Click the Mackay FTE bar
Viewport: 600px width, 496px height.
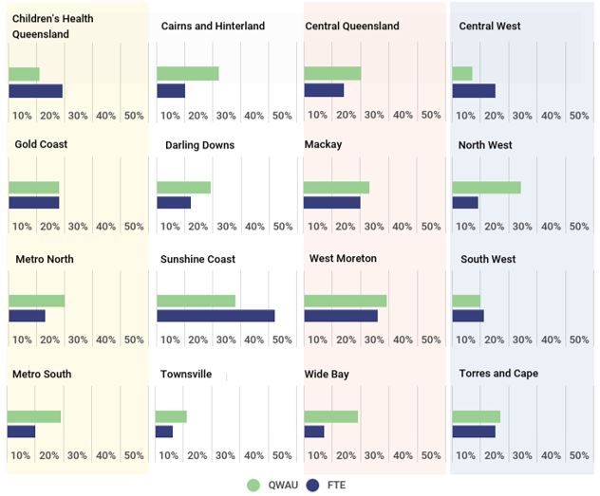[331, 202]
